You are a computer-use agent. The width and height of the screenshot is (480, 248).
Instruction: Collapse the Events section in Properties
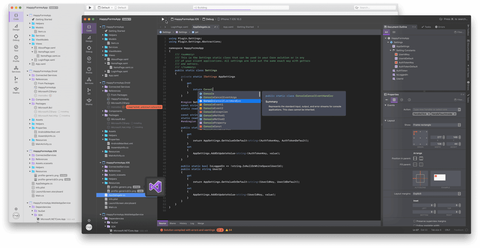385,105
